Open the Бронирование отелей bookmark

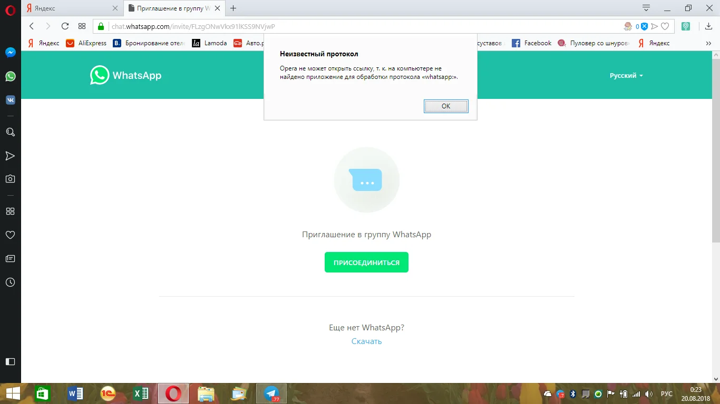tap(149, 43)
